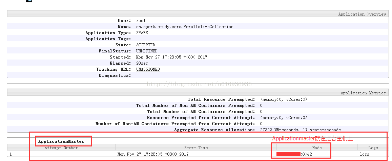
Task: Select Resource Preempted from Current Attempt value
Action: click(284, 118)
